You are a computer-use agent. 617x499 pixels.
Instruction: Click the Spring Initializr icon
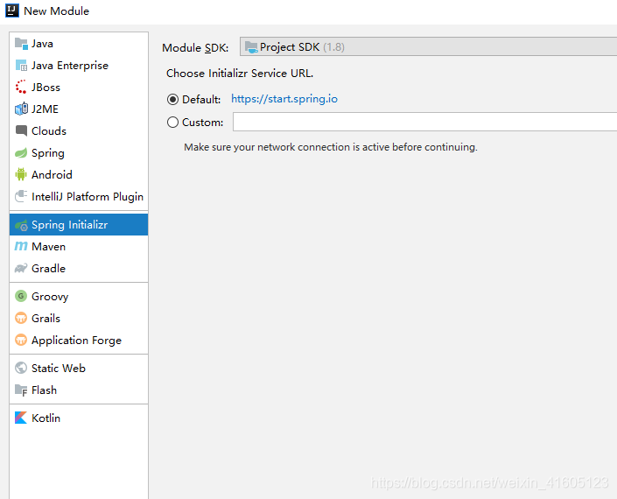[x=21, y=225]
